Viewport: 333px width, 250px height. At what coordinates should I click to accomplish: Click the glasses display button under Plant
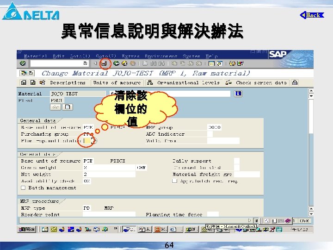[55, 107]
